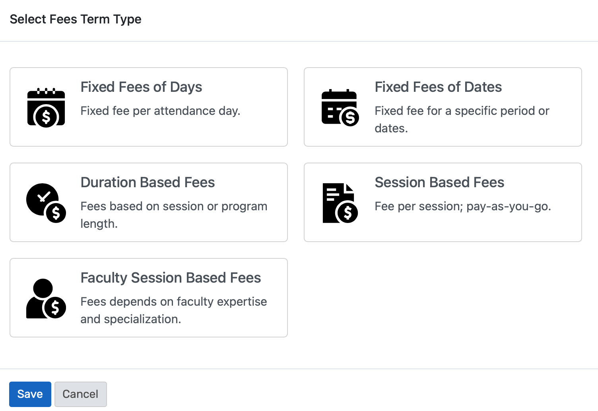Click the Save button
The height and width of the screenshot is (411, 598).
coord(30,394)
